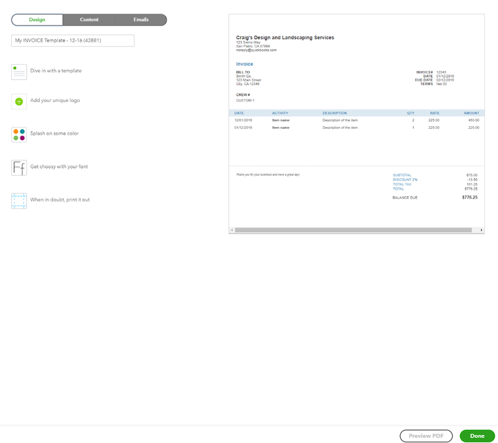Expand Splash on some color section
Image resolution: width=498 pixels, height=443 pixels.
pos(54,133)
